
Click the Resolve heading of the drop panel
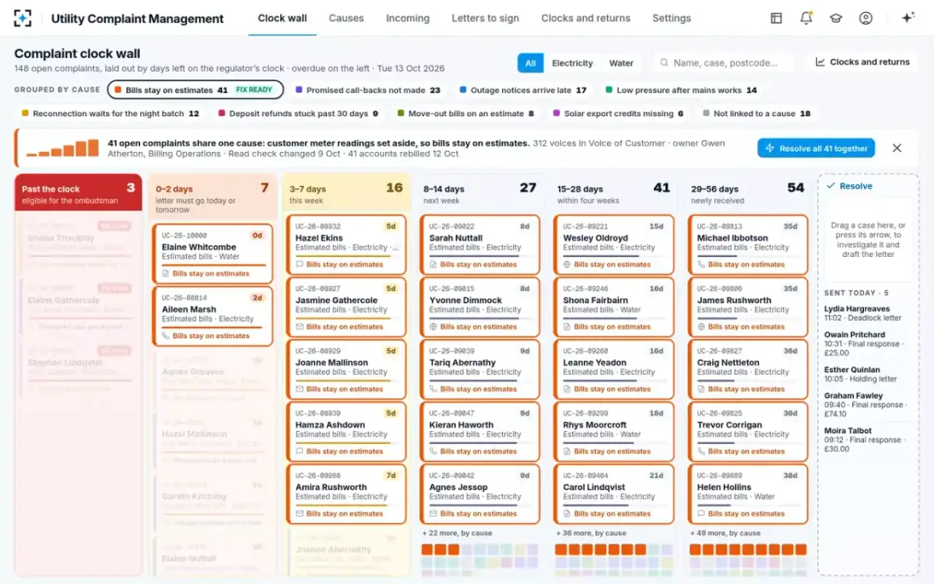point(850,186)
